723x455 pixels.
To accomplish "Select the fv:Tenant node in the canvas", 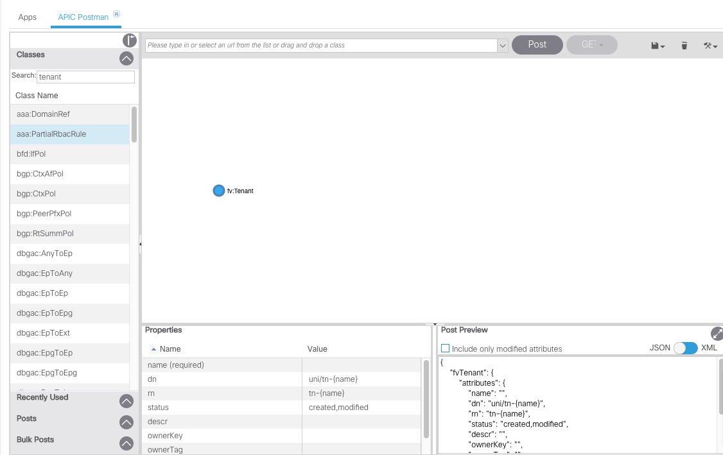I will [218, 191].
